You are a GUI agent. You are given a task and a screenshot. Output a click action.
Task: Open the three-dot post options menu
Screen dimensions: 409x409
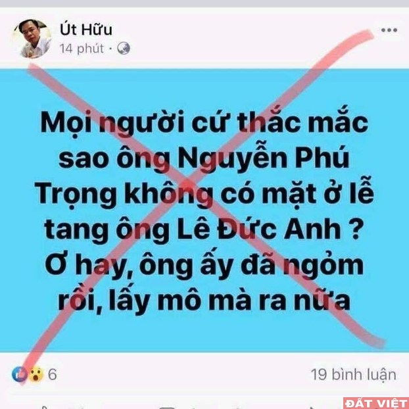point(389,30)
